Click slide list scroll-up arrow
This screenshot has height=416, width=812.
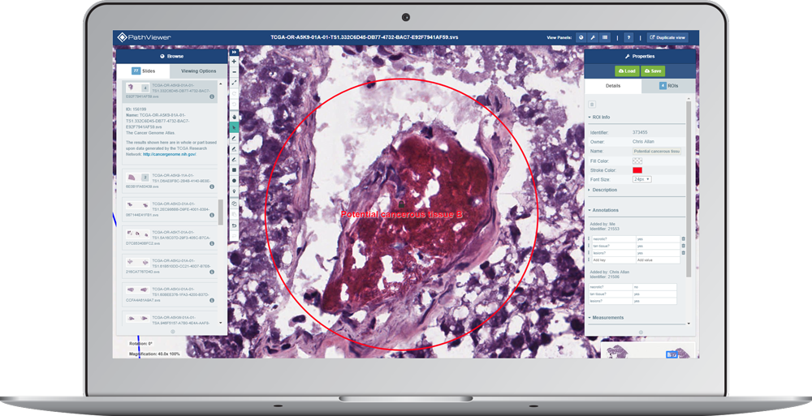coord(221,84)
